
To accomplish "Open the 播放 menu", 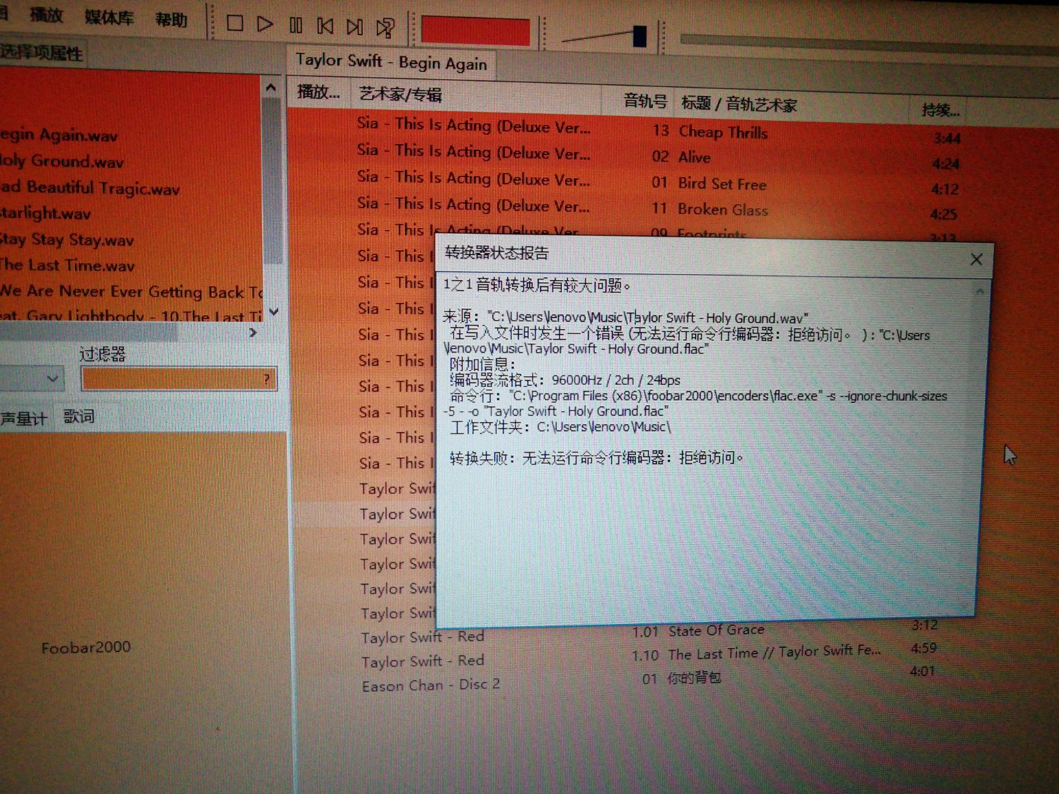I will coord(47,15).
